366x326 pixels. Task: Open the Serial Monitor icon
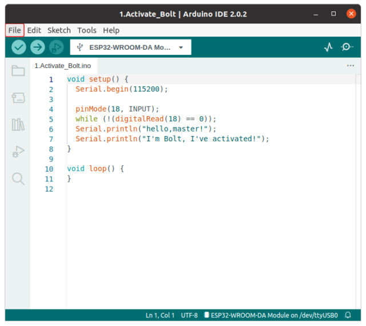pos(347,47)
